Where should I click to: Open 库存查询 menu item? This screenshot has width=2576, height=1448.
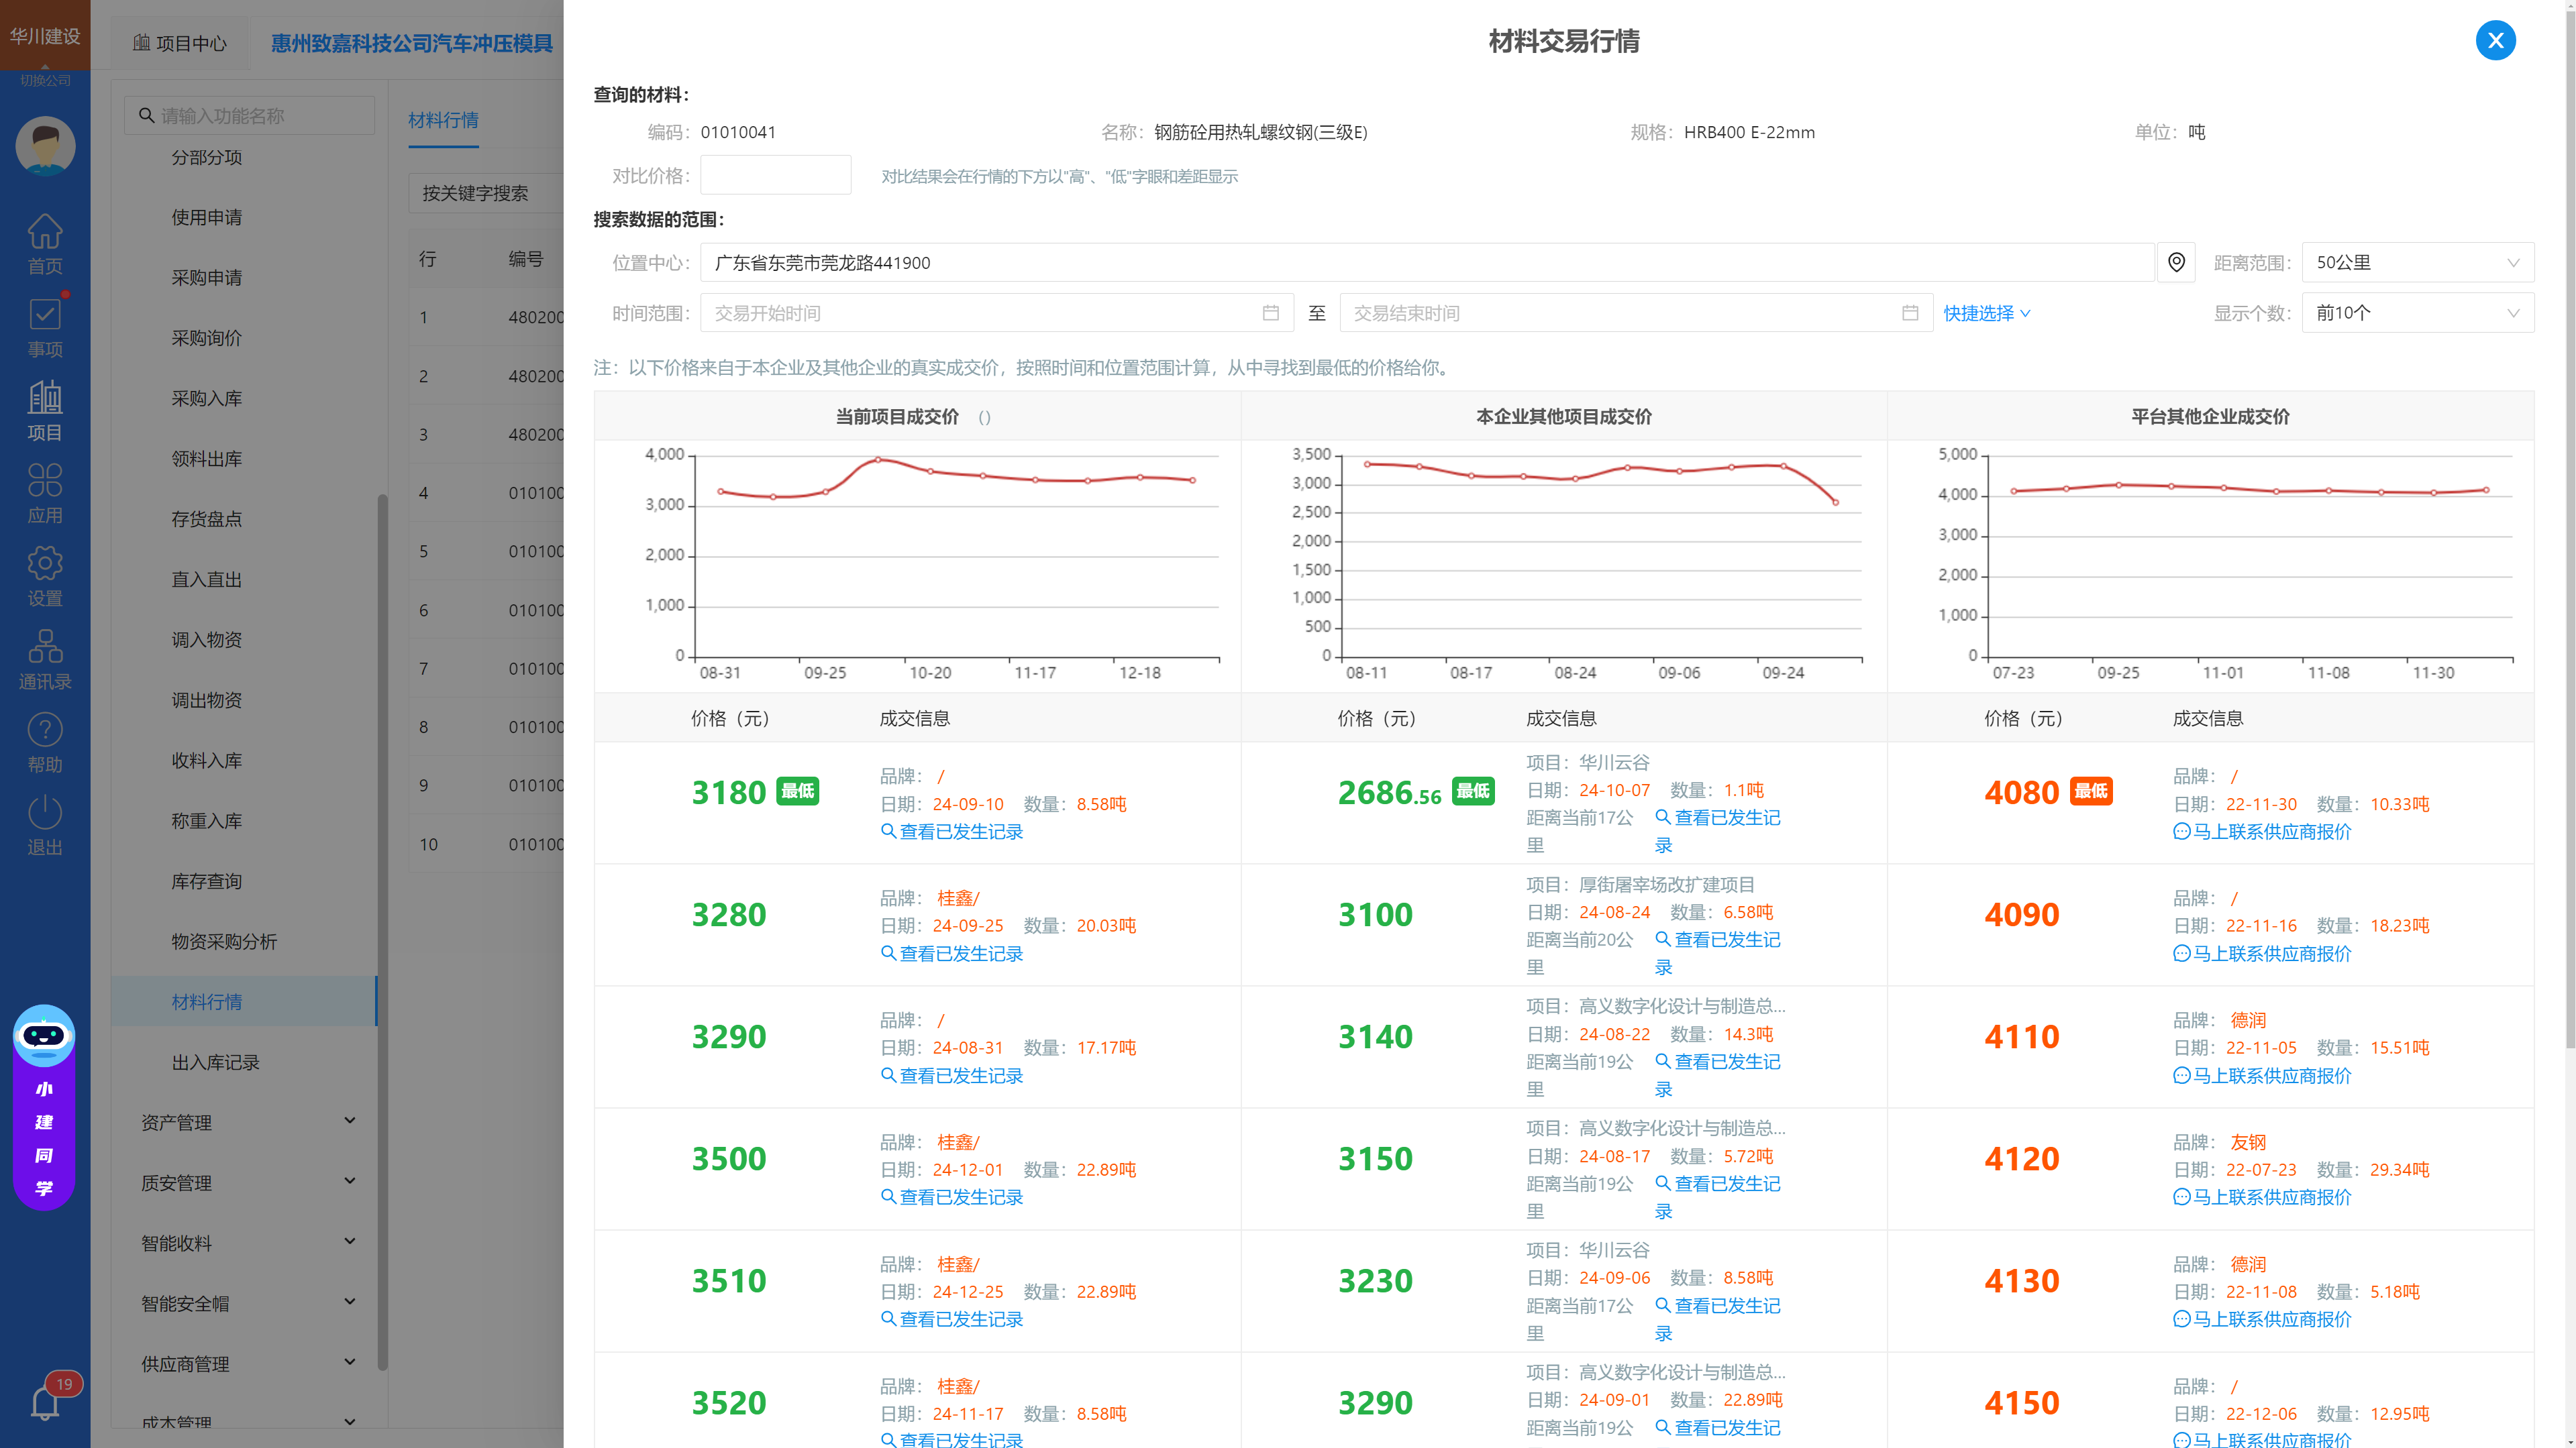point(206,881)
